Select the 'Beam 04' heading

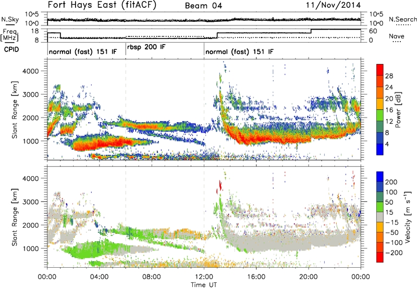(203, 6)
